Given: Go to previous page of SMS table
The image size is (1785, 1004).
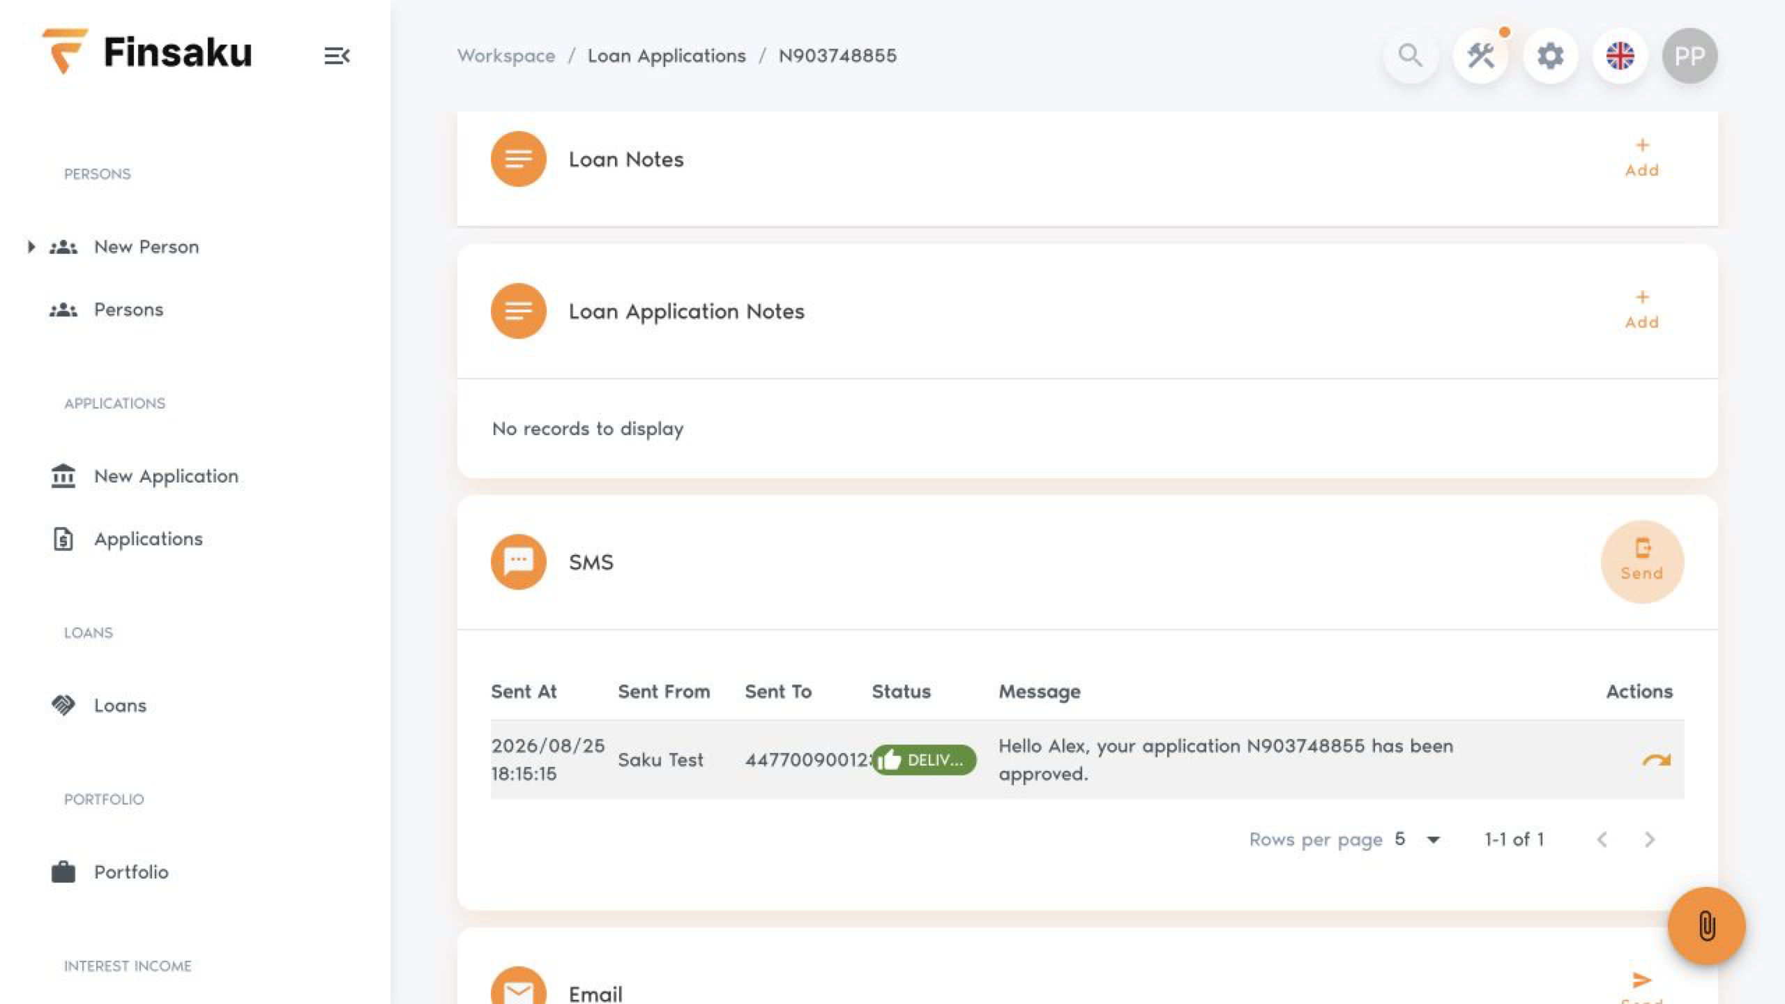Looking at the screenshot, I should click(x=1602, y=839).
